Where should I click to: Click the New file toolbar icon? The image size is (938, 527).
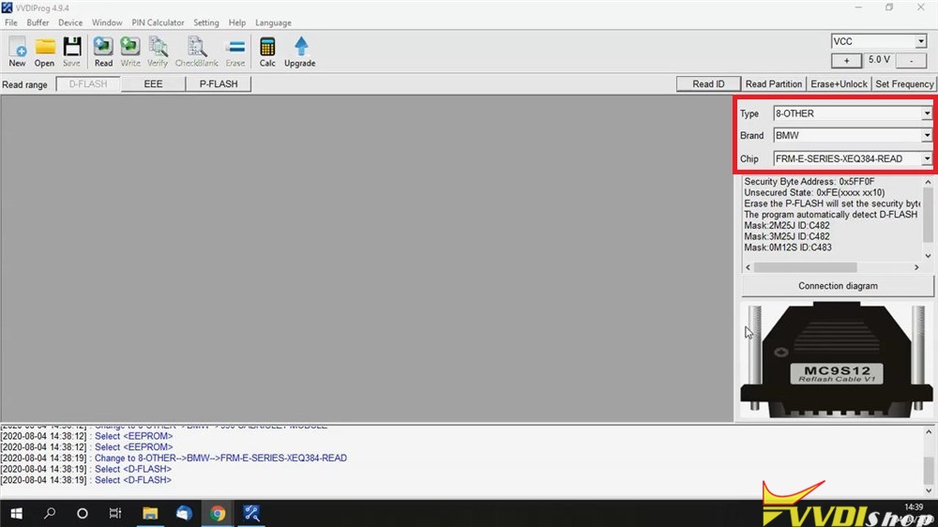click(x=17, y=52)
